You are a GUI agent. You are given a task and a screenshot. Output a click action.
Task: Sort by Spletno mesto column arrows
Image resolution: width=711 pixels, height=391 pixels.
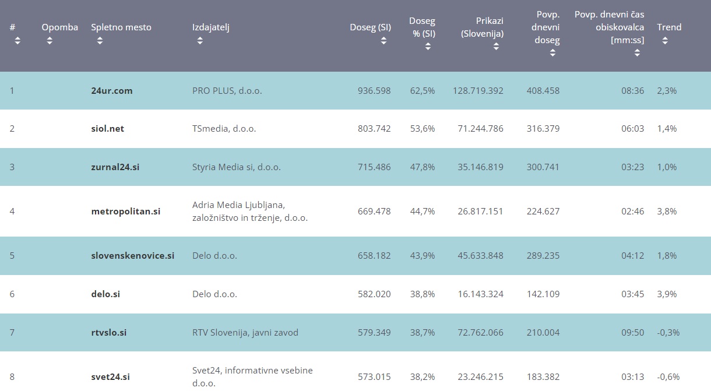(99, 41)
